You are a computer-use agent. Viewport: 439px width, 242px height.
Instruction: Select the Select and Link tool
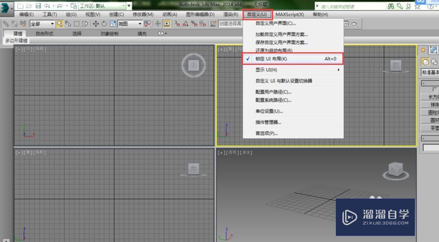[6, 24]
